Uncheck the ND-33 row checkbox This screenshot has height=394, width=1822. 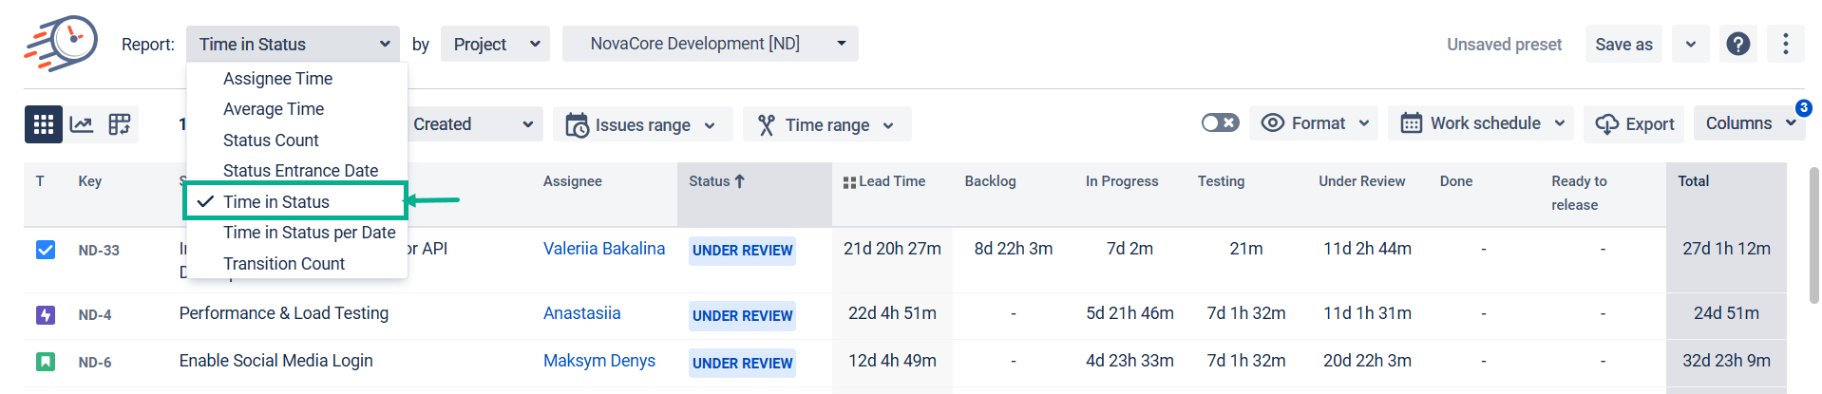46,250
